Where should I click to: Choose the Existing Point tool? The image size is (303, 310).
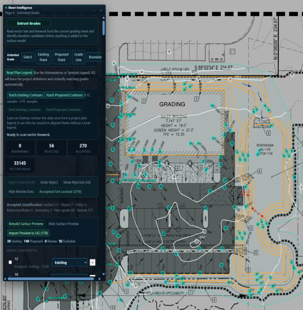(43, 57)
